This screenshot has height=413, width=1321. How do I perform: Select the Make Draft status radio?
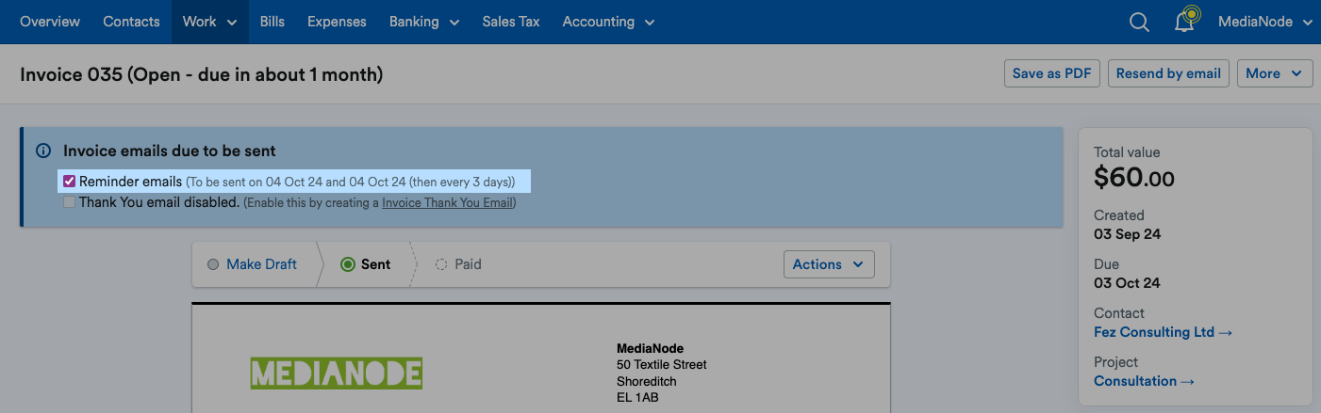pyautogui.click(x=212, y=264)
